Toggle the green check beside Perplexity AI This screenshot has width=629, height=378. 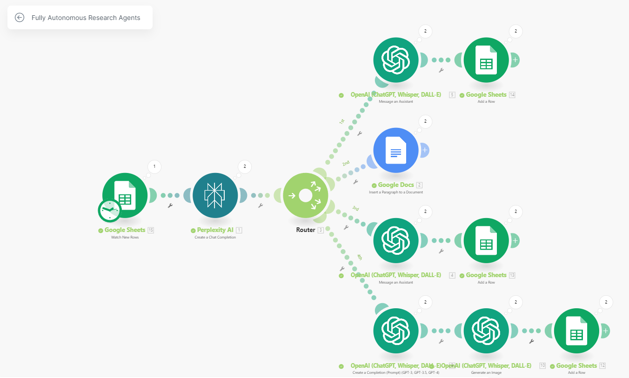click(x=193, y=230)
